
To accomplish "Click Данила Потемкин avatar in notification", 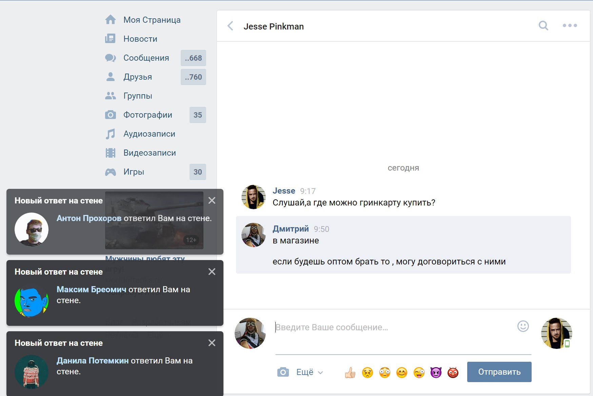I will click(x=32, y=372).
